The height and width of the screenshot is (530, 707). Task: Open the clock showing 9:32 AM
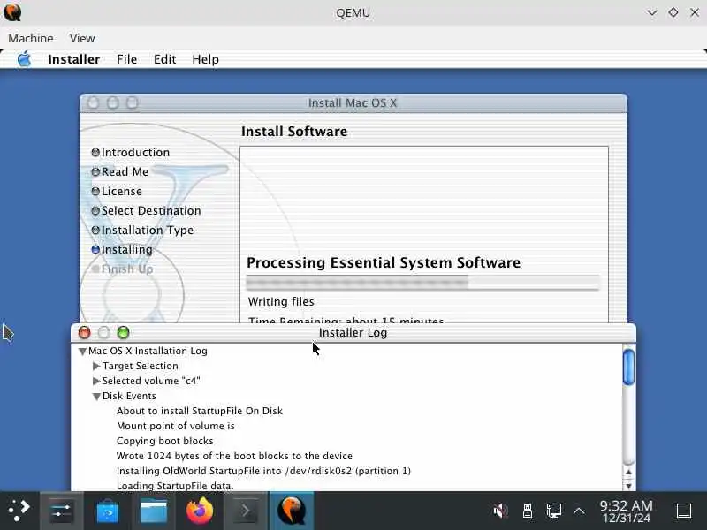627,511
